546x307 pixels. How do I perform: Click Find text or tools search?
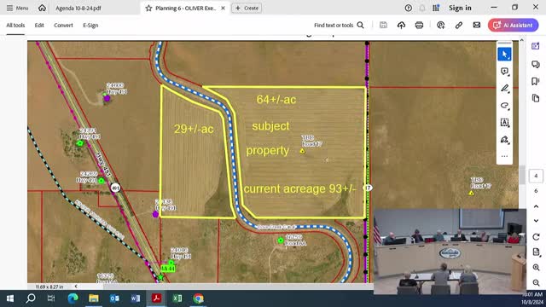(339, 25)
